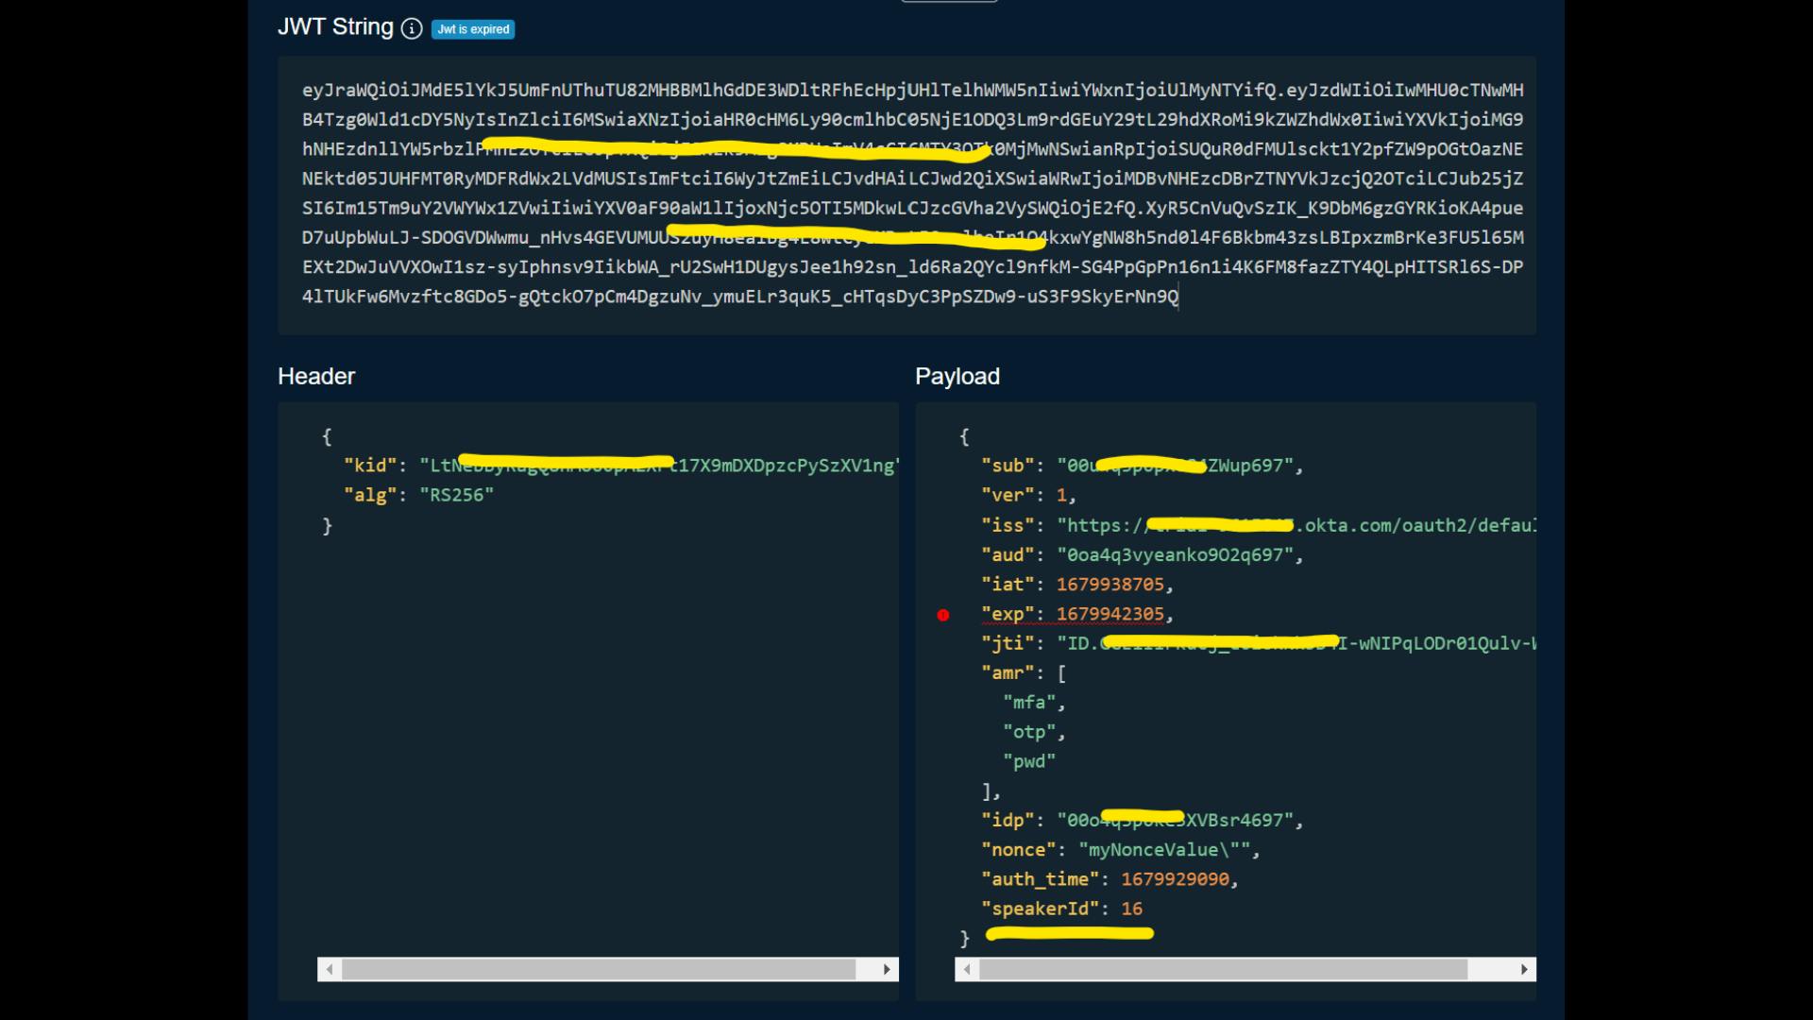Click inside the JWT String text area
Viewport: 1813px width, 1020px height.
[x=906, y=195]
